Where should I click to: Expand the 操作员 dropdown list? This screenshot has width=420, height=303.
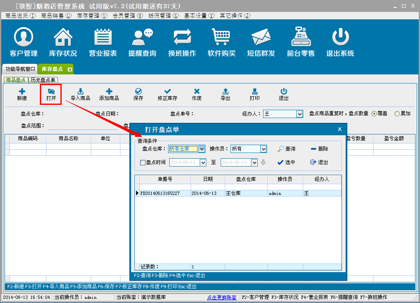263,149
